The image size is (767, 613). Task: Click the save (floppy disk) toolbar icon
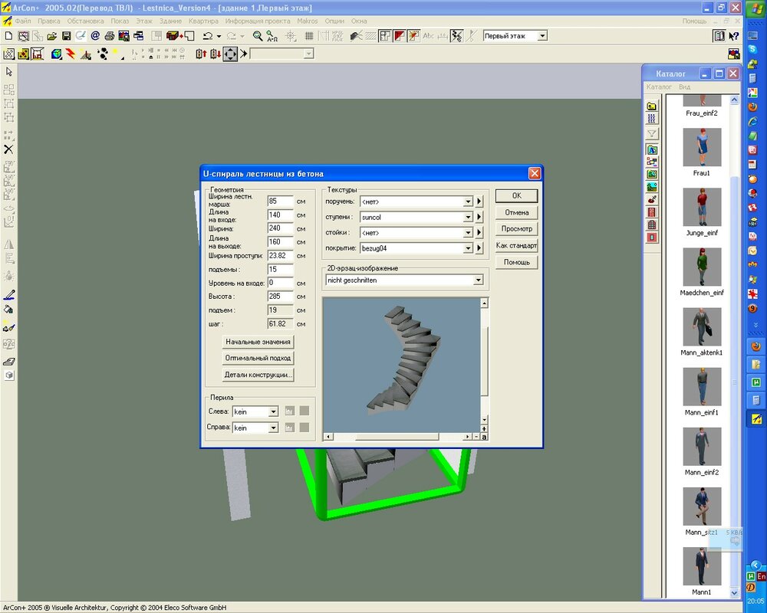tap(66, 36)
